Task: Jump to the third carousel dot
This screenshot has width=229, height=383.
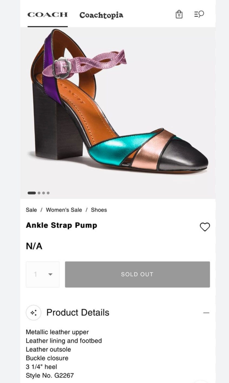Action: pyautogui.click(x=44, y=193)
